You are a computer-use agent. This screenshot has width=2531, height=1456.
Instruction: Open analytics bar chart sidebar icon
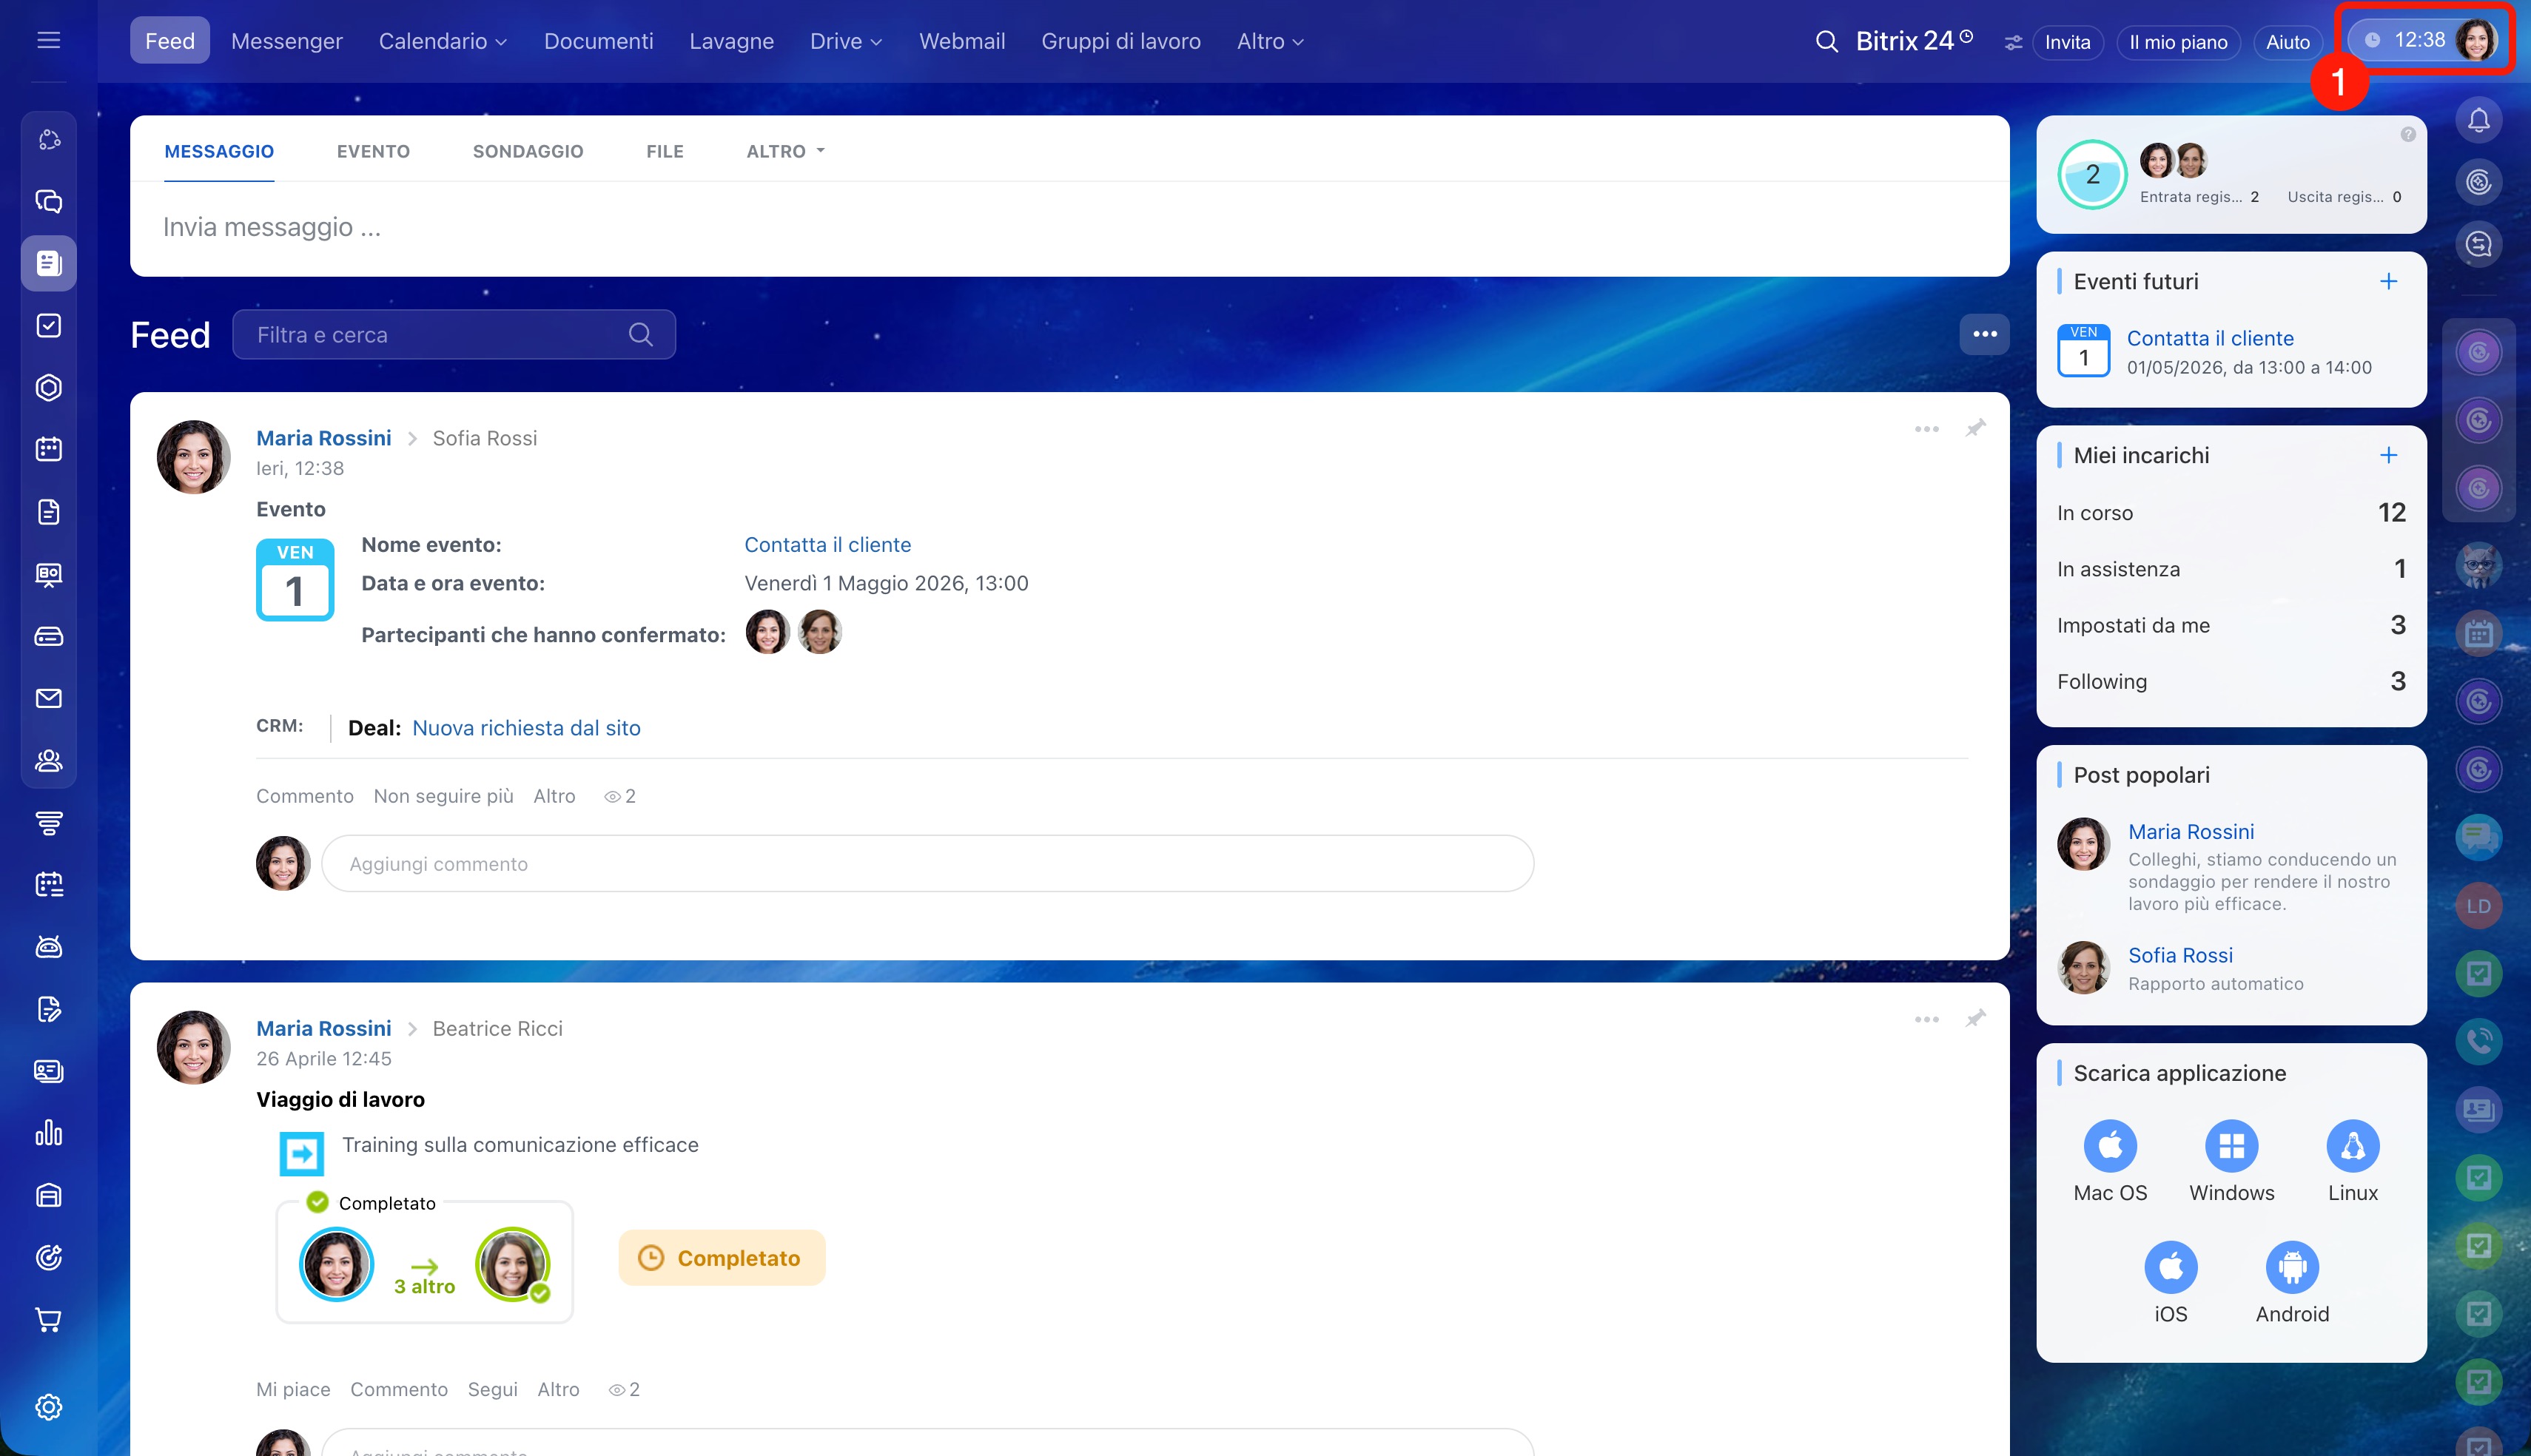[x=48, y=1133]
